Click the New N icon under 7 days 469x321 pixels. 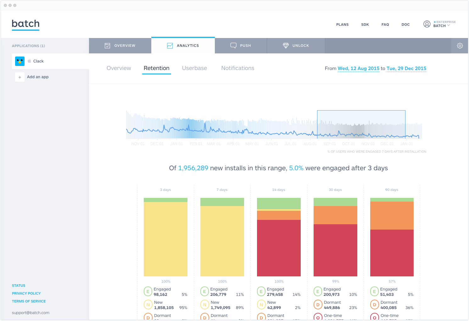coord(204,305)
